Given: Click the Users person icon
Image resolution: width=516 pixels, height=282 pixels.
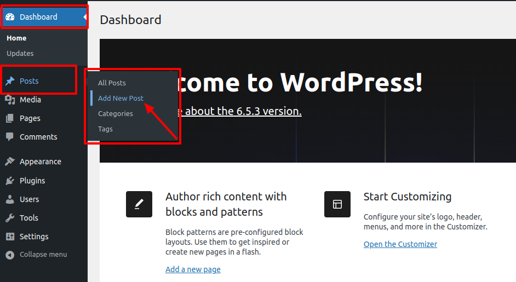Looking at the screenshot, I should [10, 199].
